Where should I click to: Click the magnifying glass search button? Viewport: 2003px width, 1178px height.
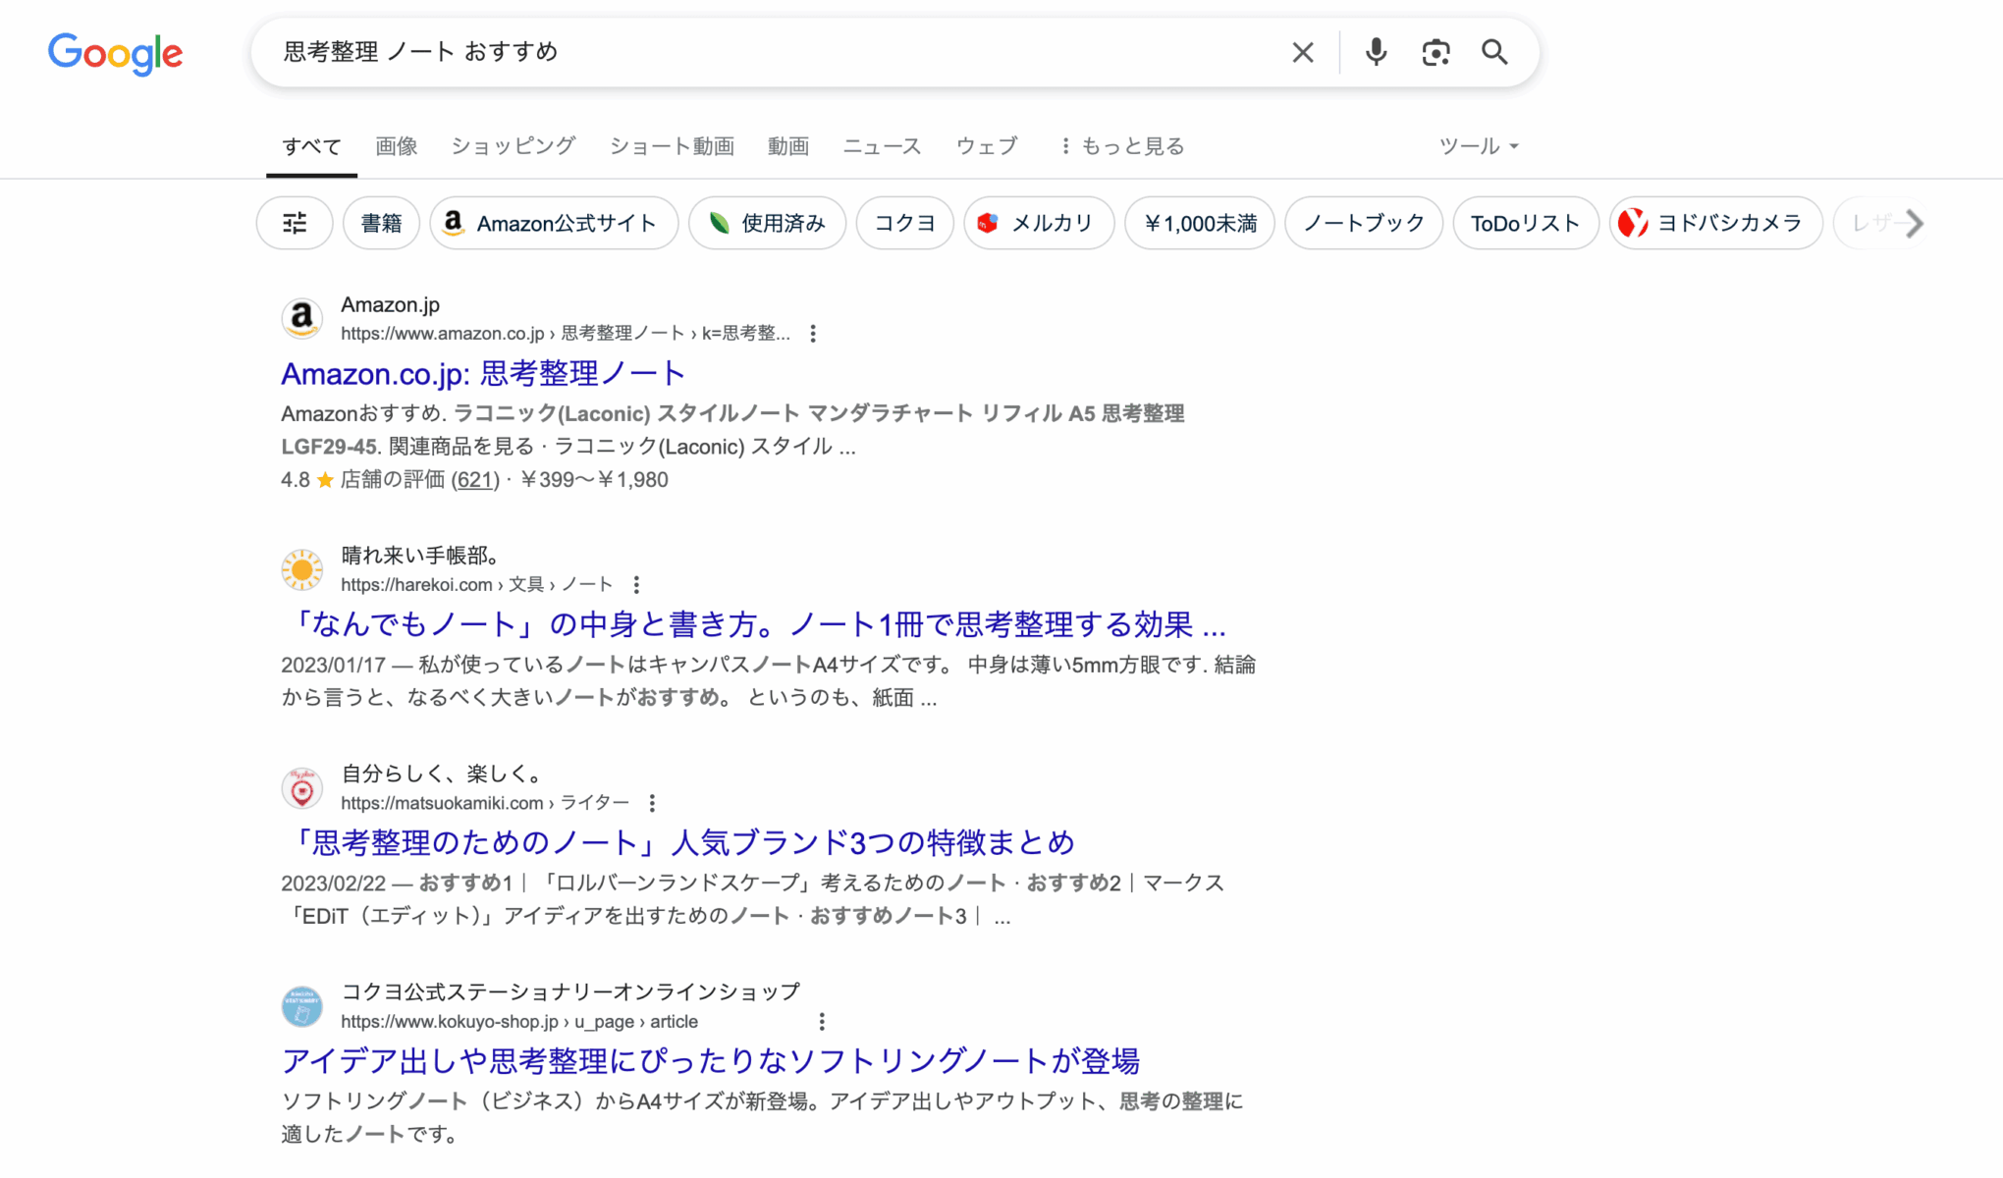(x=1494, y=52)
